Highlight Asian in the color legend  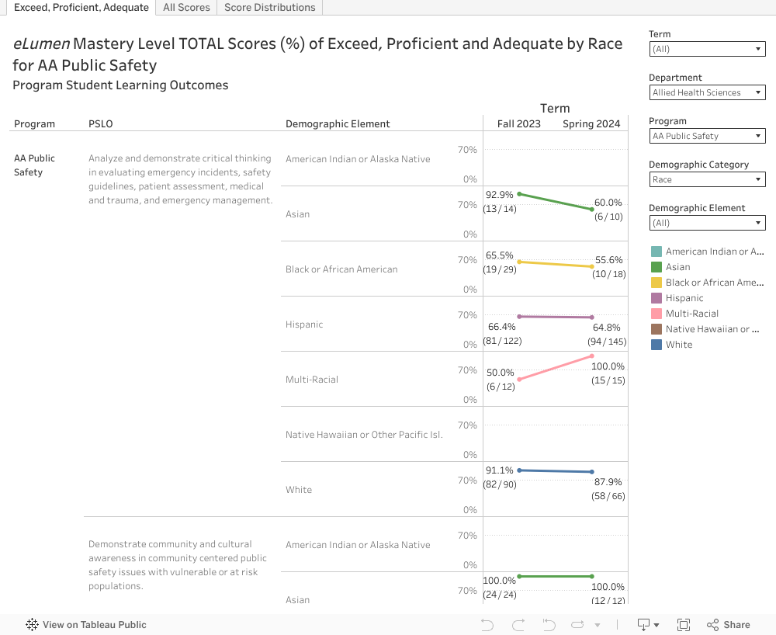click(x=677, y=267)
